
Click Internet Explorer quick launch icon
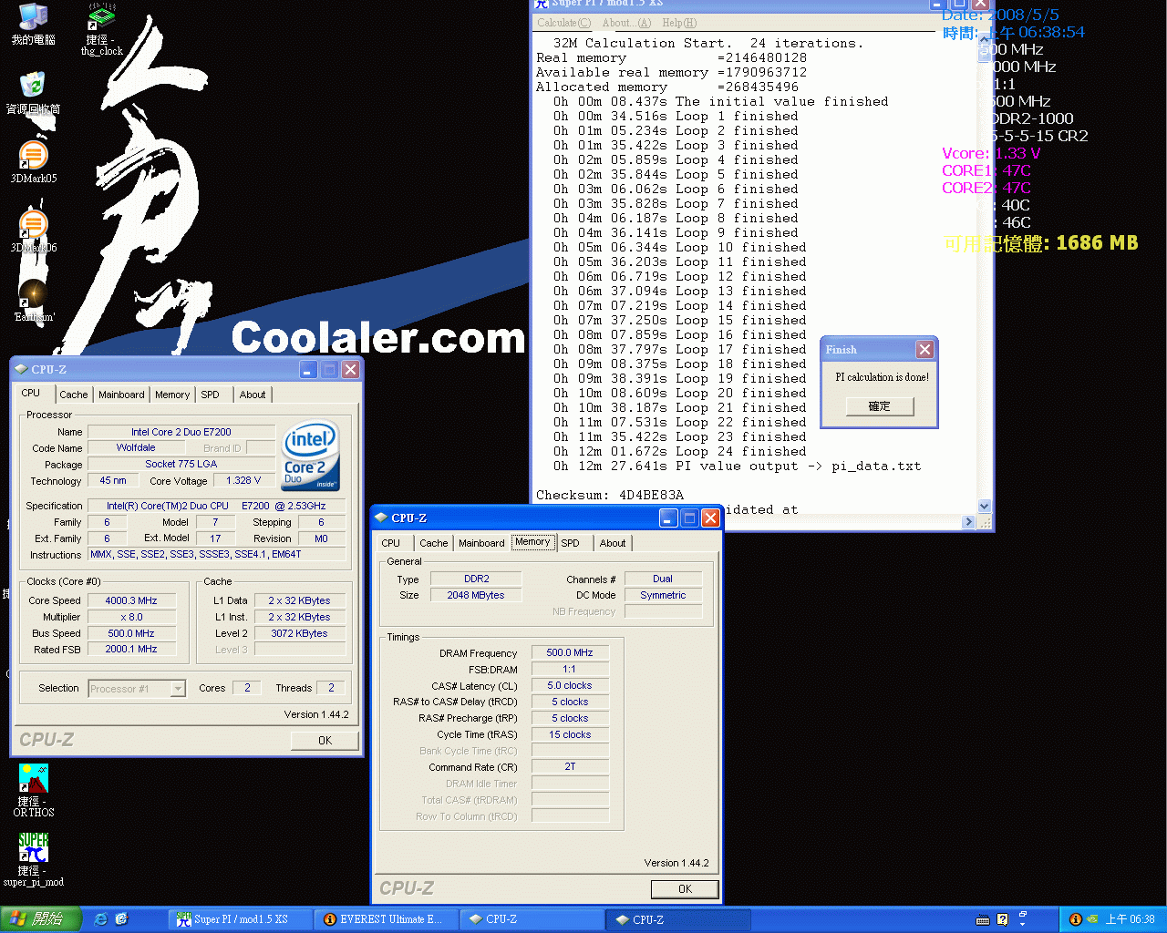click(100, 919)
